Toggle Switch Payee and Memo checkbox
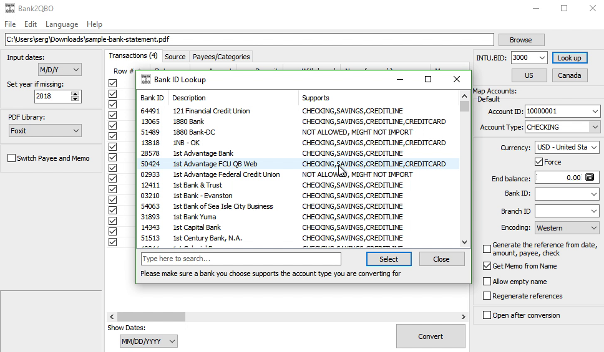The image size is (604, 352). point(12,158)
